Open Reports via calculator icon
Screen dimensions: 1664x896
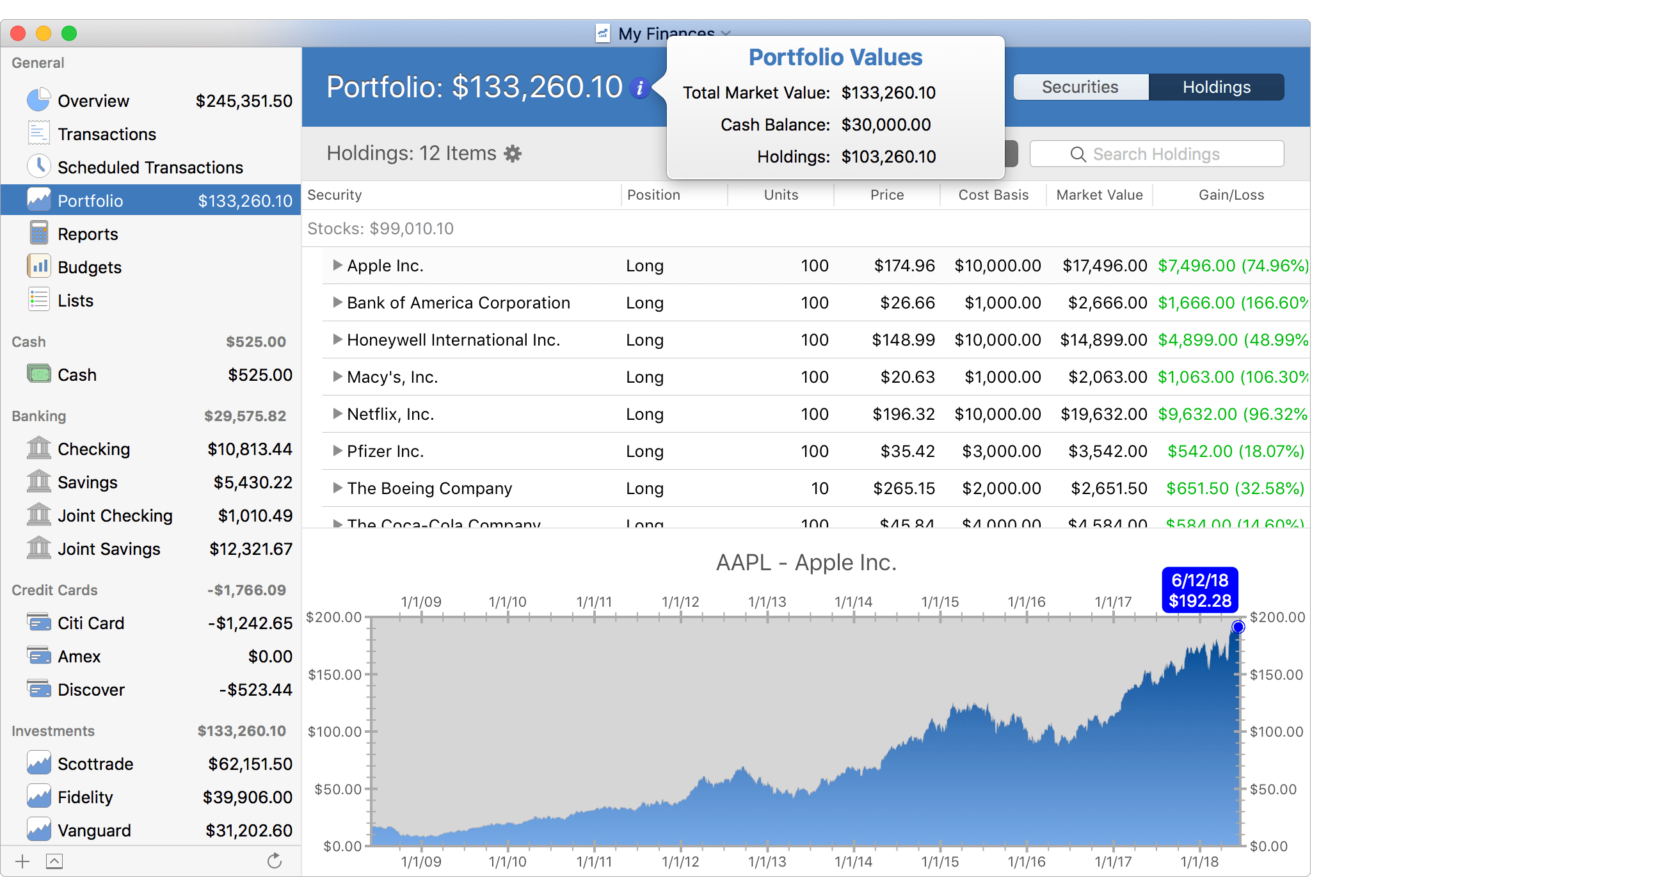pyautogui.click(x=39, y=233)
